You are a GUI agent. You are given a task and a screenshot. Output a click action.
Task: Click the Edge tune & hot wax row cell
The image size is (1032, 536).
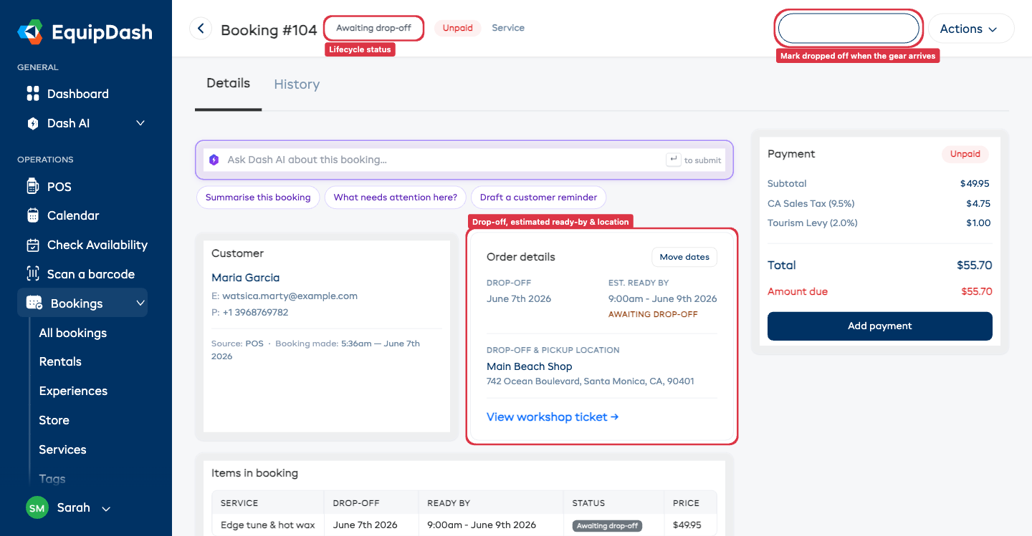[268, 525]
